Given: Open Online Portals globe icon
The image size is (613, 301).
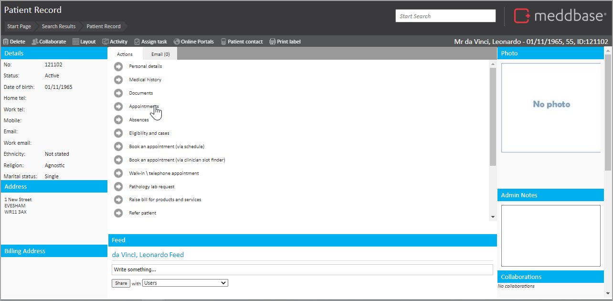Looking at the screenshot, I should tap(177, 42).
